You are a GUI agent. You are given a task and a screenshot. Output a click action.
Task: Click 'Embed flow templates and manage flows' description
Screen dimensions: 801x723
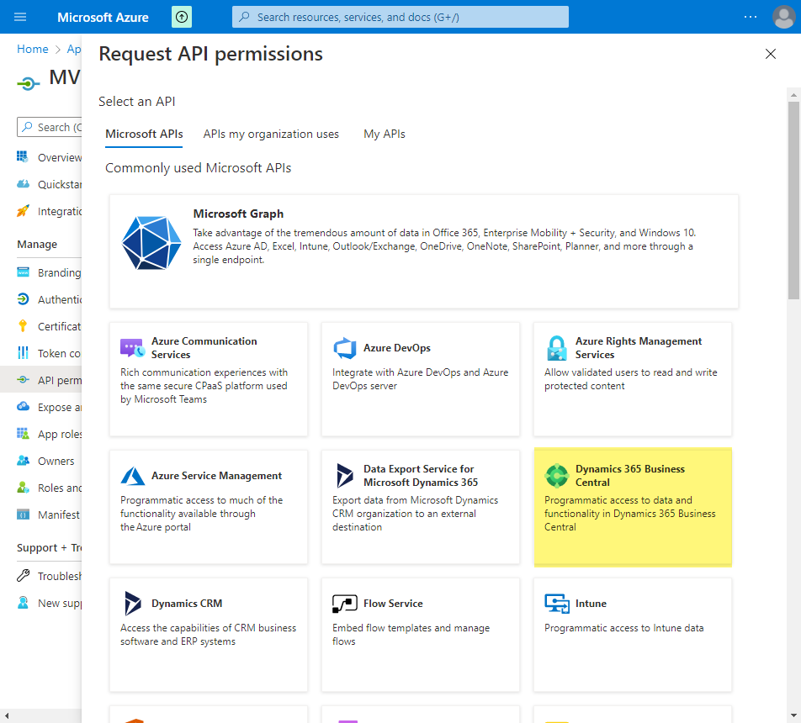click(x=411, y=635)
